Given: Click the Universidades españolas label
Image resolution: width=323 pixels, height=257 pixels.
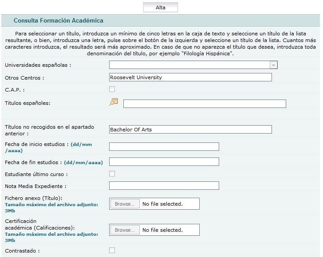Looking at the screenshot, I should point(38,65).
